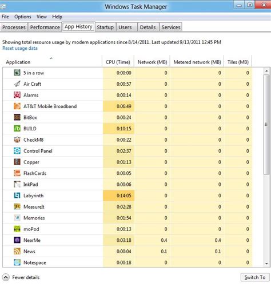Click the scrollbar down arrow
Screen dimensions: 271x287
click(x=266, y=264)
